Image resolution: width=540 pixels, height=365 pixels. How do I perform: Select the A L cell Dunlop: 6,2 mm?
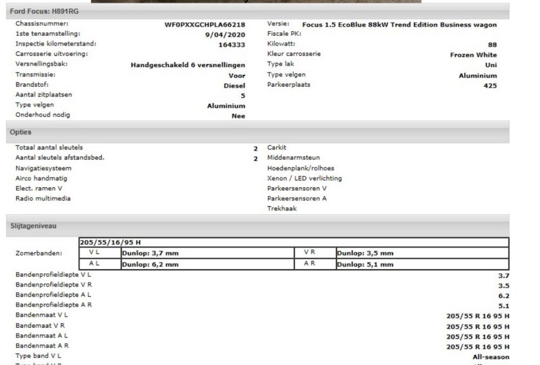(x=207, y=264)
